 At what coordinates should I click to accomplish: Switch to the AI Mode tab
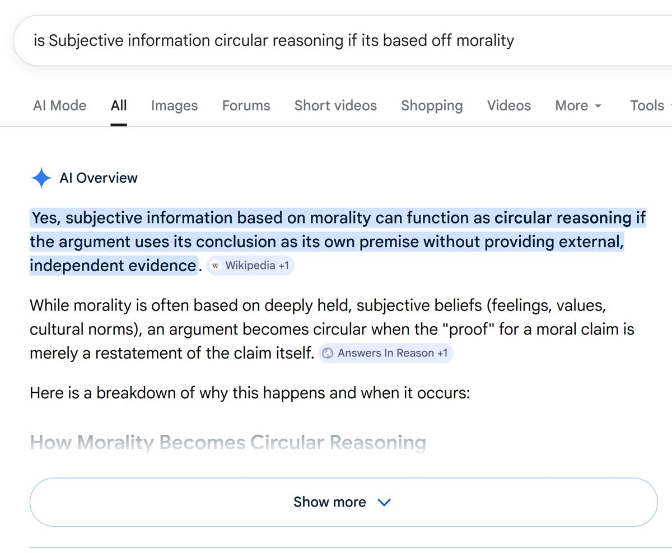[60, 106]
